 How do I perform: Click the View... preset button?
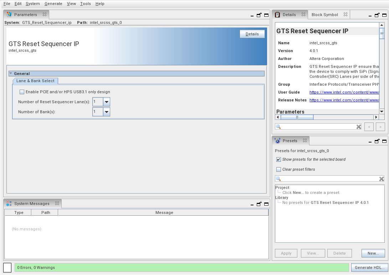coord(313,253)
